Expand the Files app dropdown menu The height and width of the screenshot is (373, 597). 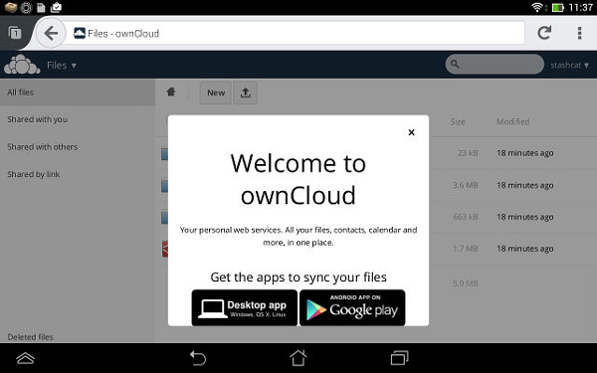62,66
